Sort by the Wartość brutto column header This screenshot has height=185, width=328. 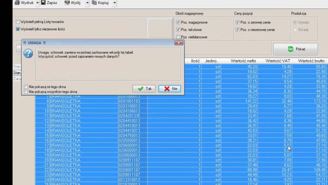coord(311,61)
